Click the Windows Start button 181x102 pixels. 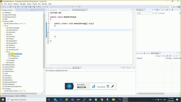[x=3, y=99]
